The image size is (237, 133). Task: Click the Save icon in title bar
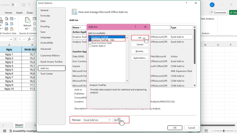[x=24, y=5]
